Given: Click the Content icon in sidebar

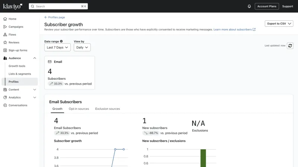Looking at the screenshot, I should click(5, 89).
